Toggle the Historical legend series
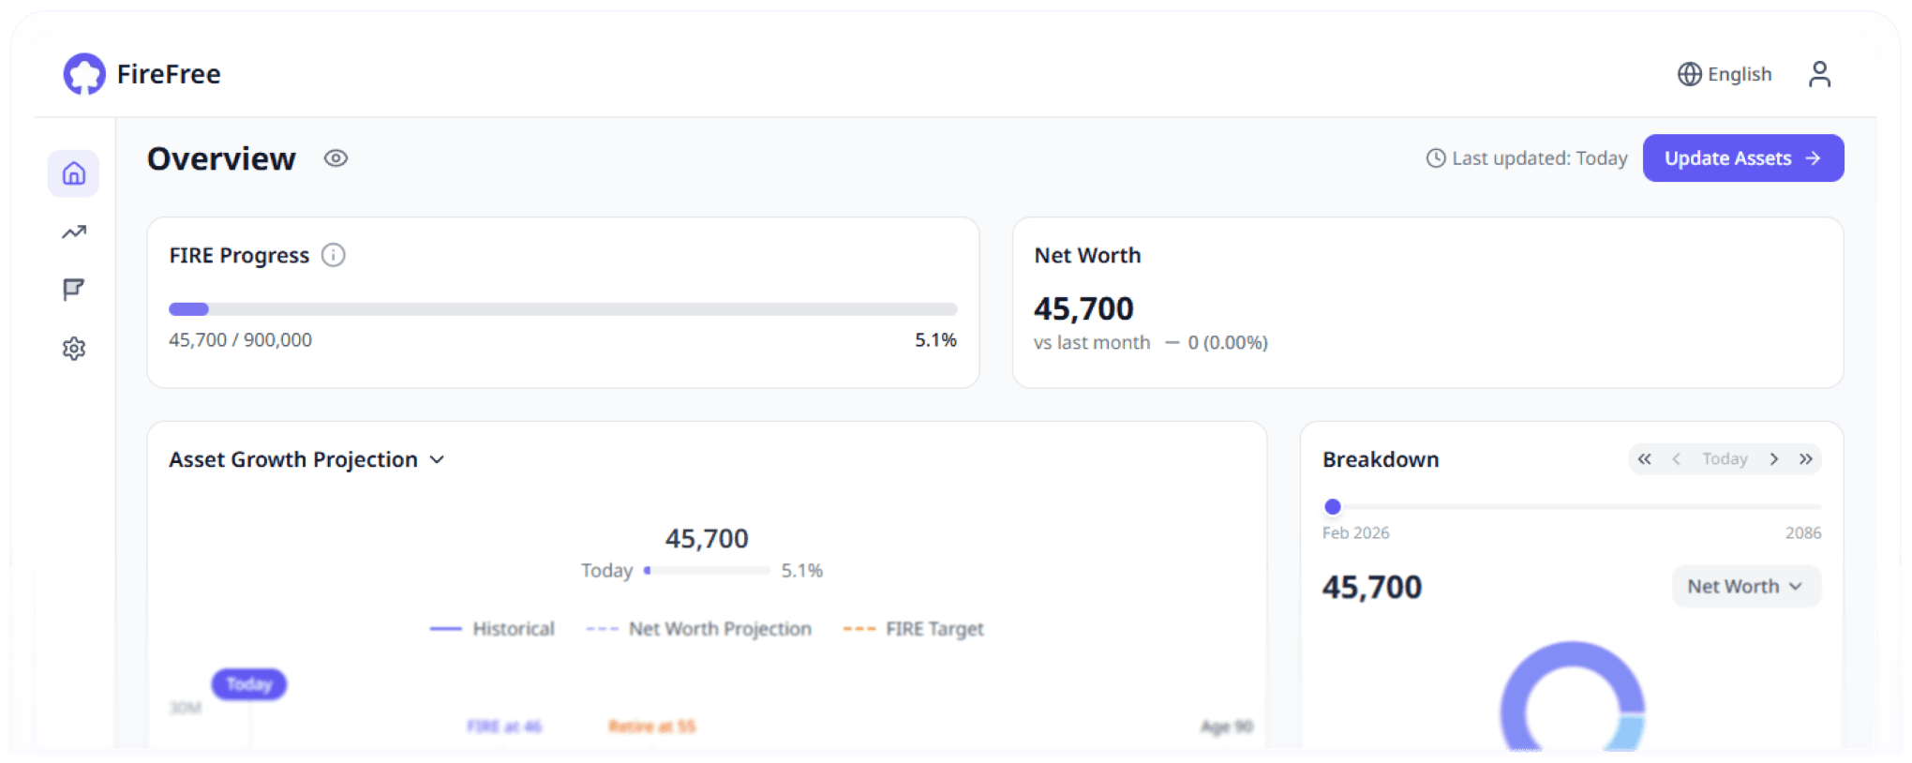Viewport: 1912px width, 763px height. (x=493, y=629)
